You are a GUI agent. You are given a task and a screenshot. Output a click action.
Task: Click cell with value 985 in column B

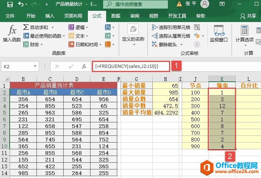click(23, 173)
